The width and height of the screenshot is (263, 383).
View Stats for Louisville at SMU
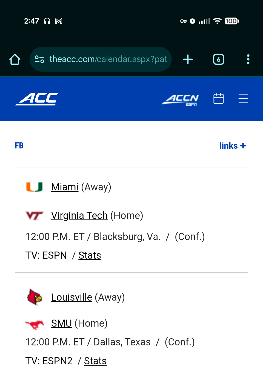(95, 361)
